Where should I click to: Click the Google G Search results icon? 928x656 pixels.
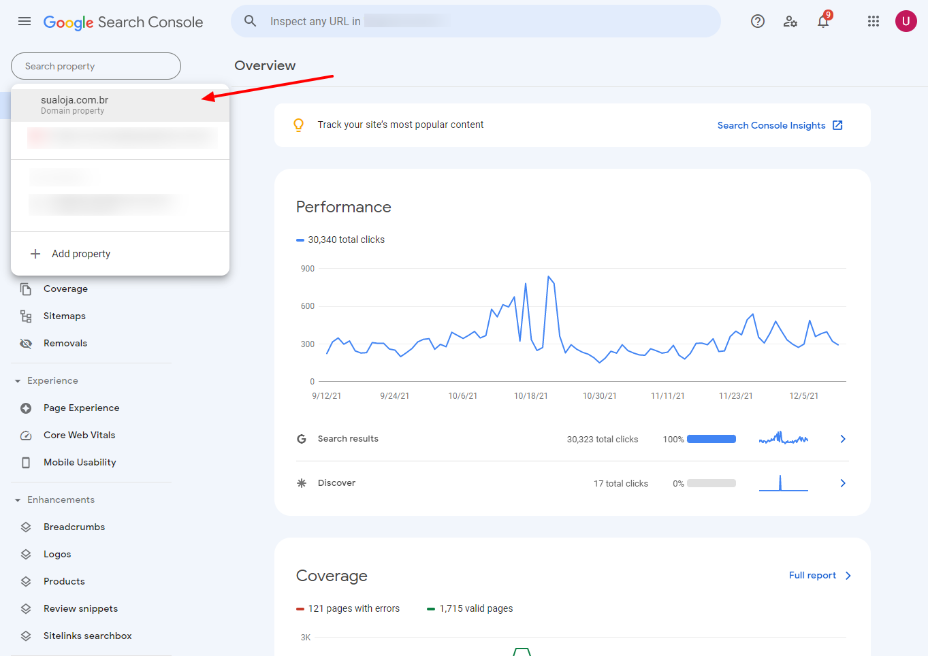[x=302, y=439]
